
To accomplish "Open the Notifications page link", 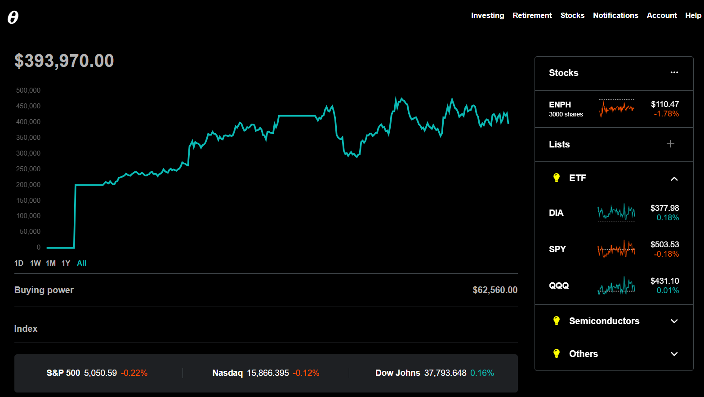I will 615,15.
